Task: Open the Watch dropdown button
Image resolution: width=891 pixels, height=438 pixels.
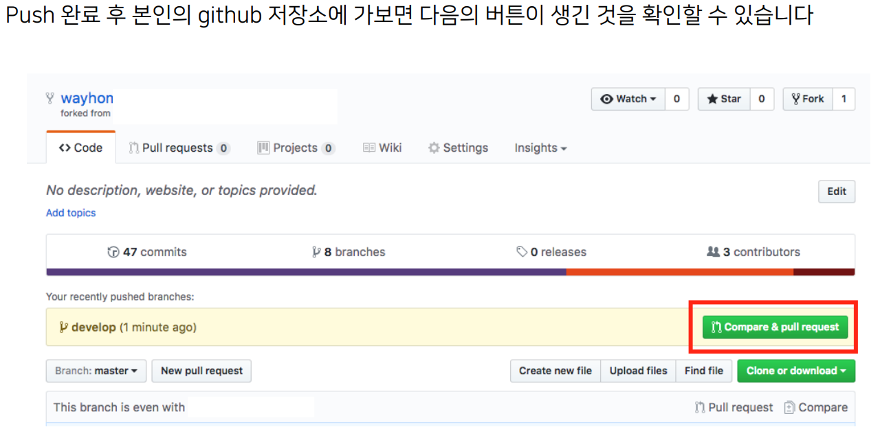Action: click(628, 99)
